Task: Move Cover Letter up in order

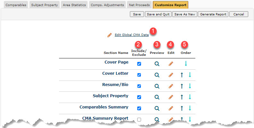Action: 182,75
